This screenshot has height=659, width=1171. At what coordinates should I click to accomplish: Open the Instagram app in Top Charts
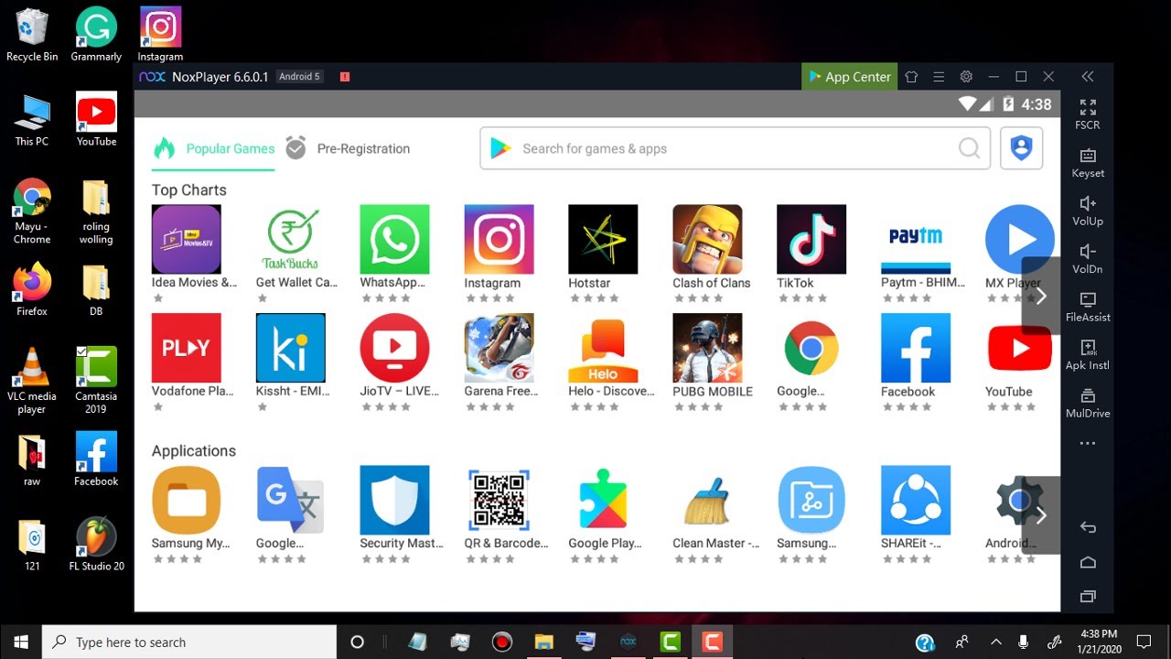coord(499,239)
